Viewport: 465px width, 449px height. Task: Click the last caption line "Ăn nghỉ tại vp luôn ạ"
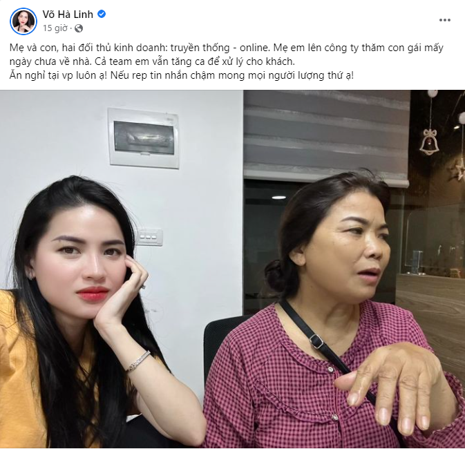pyautogui.click(x=182, y=75)
